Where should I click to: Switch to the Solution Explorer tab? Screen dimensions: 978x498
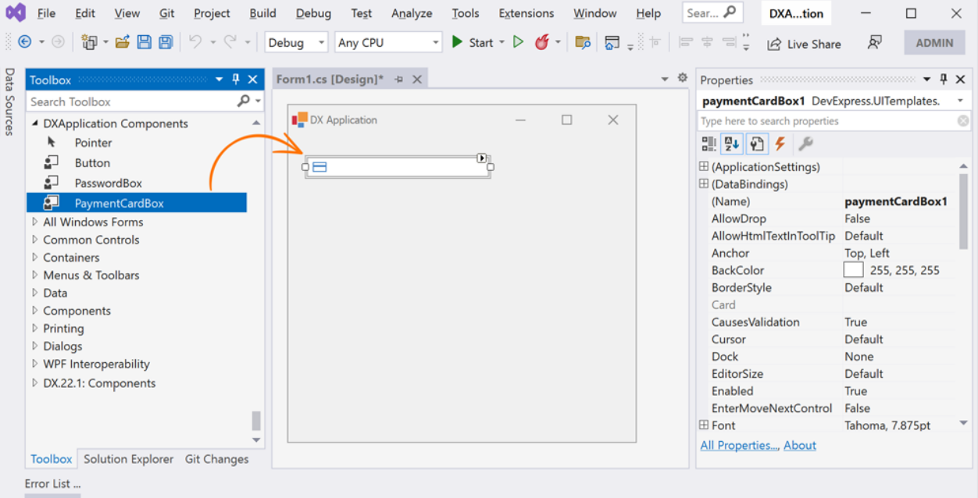coord(128,459)
